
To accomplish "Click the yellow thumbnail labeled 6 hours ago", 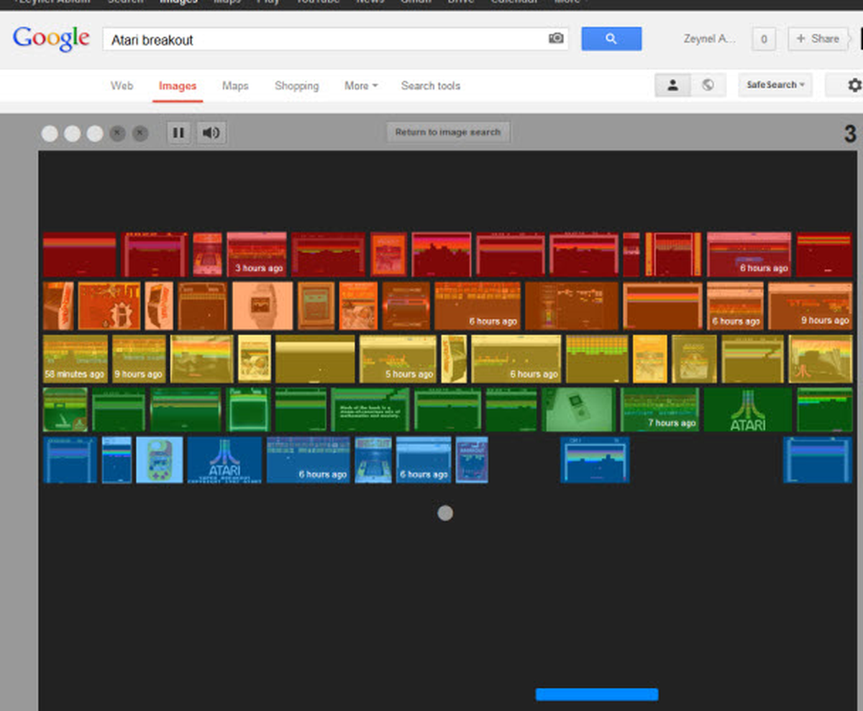I will (x=516, y=359).
